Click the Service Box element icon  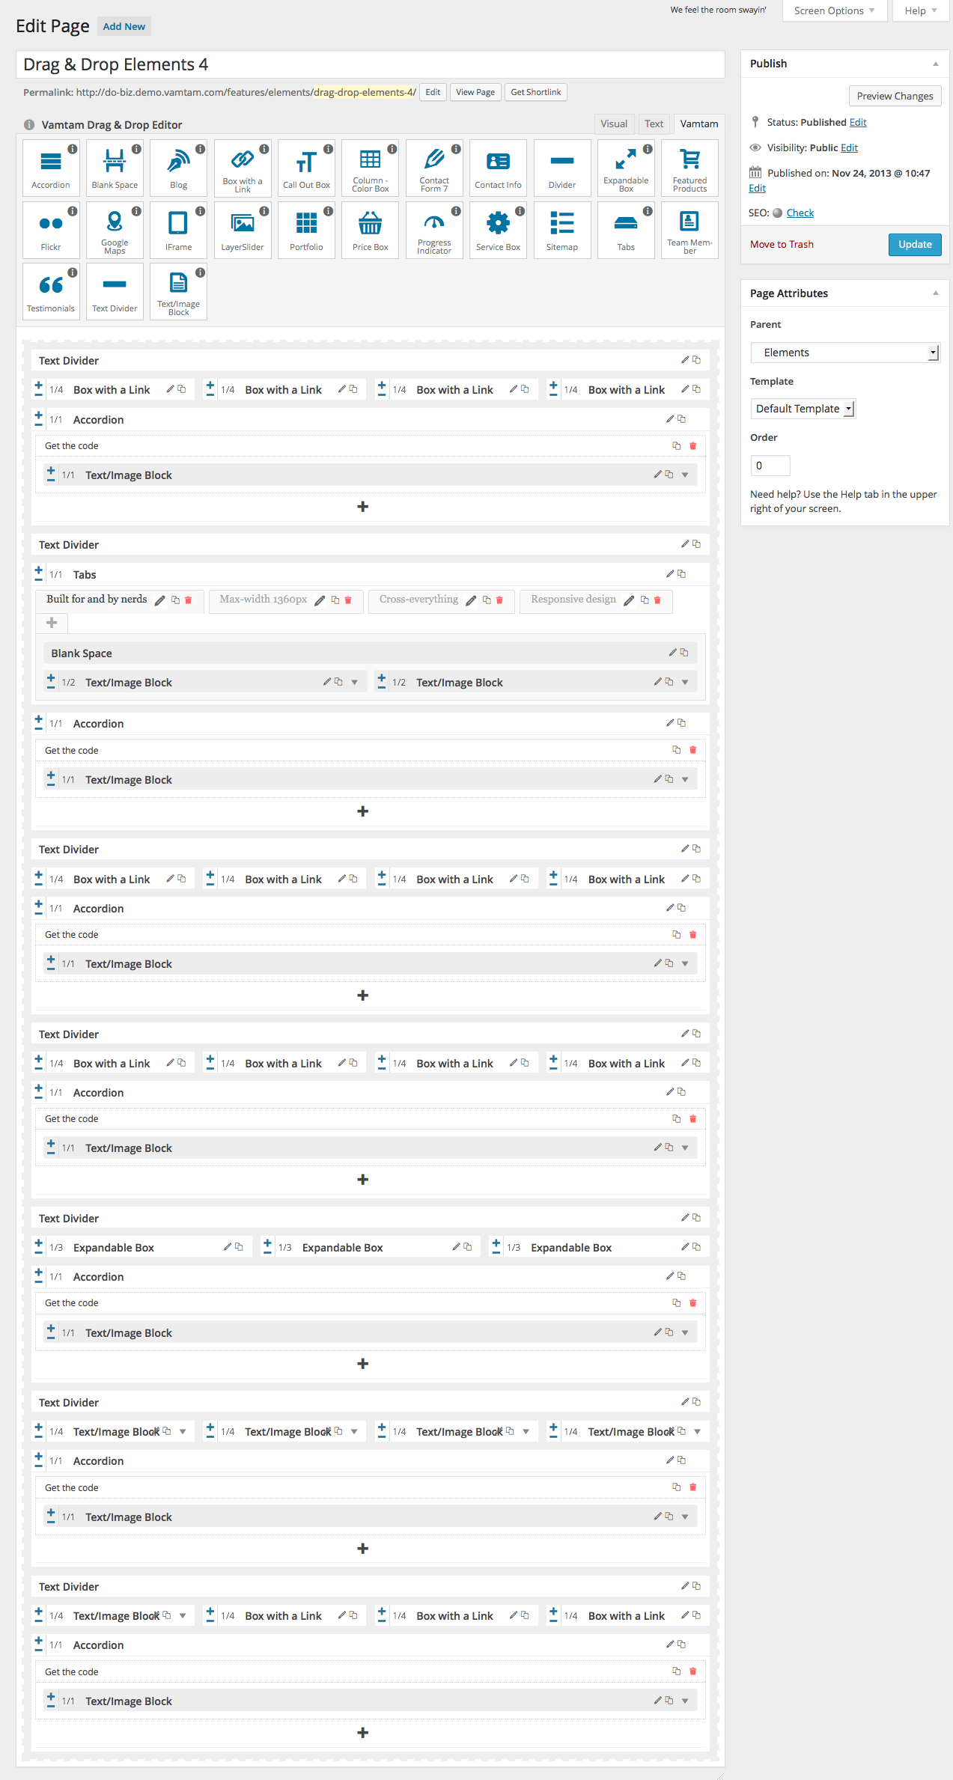coord(498,230)
